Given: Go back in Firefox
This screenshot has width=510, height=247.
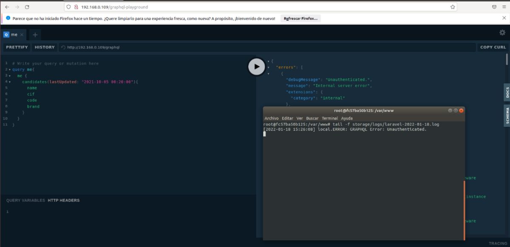Looking at the screenshot, I should (7, 7).
